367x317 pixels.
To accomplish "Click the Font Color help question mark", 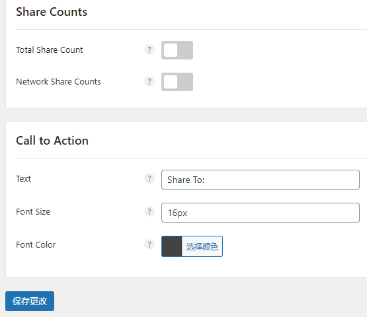I will pos(149,244).
